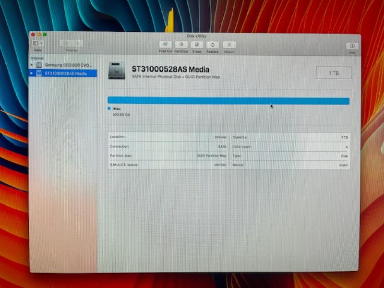Click the Device value disk0
This screenshot has width=384, height=288.
coord(343,165)
